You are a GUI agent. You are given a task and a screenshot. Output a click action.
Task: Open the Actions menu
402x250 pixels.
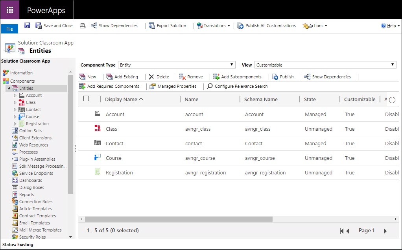tap(315, 26)
